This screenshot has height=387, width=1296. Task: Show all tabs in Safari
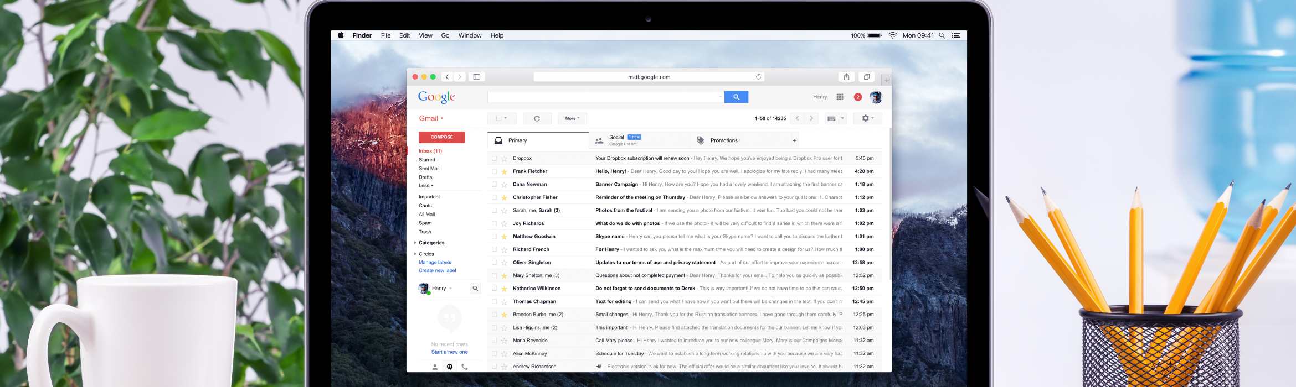867,77
